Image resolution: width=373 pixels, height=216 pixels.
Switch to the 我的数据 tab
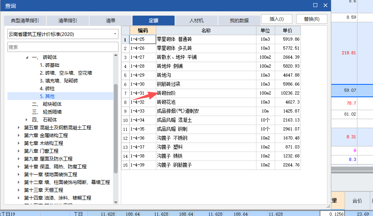click(x=239, y=20)
